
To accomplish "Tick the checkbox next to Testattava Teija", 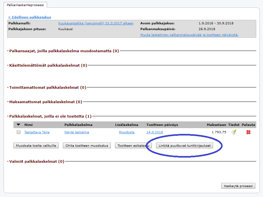I will tap(19, 132).
